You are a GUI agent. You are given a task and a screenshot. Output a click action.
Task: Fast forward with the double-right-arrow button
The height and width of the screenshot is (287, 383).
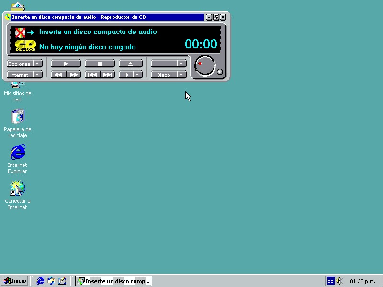click(x=74, y=75)
